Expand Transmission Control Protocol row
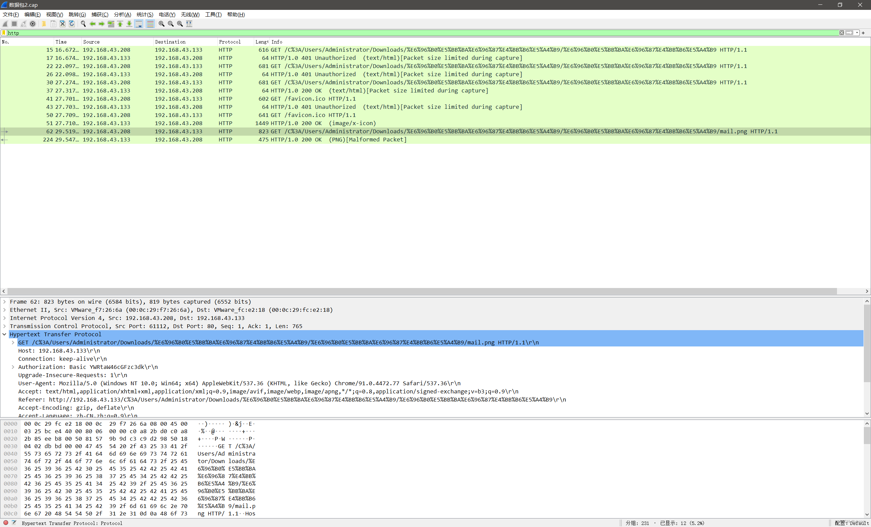The image size is (871, 527). [5, 326]
